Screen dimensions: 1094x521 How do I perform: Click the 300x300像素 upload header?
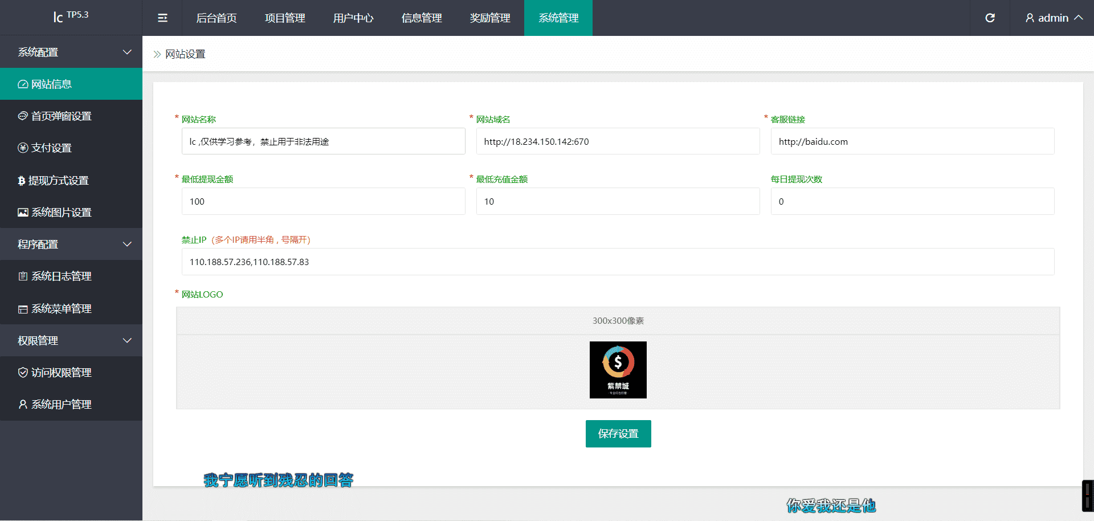tap(618, 321)
